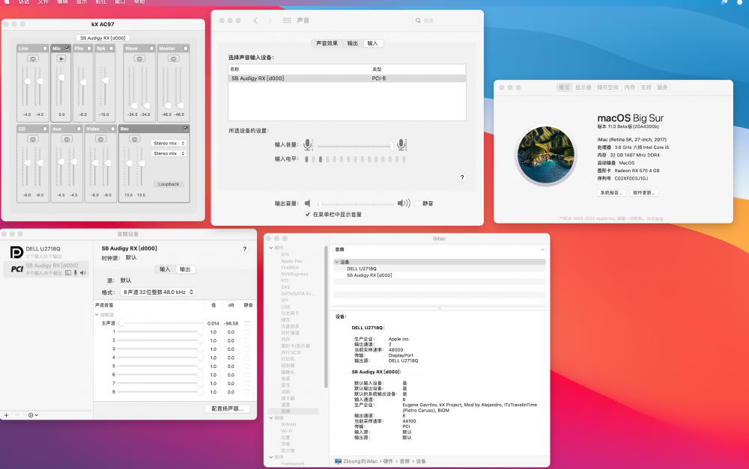The width and height of the screenshot is (749, 469).
Task: Collapse the 网络 section in System Information
Action: click(x=271, y=418)
